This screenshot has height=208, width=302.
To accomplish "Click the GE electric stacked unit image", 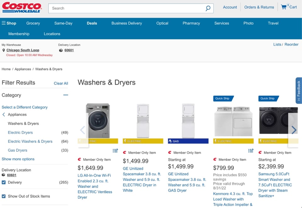I will pyautogui.click(x=143, y=121).
